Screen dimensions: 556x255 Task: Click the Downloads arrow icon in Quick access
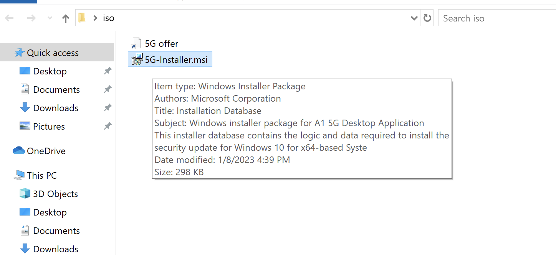pos(24,108)
